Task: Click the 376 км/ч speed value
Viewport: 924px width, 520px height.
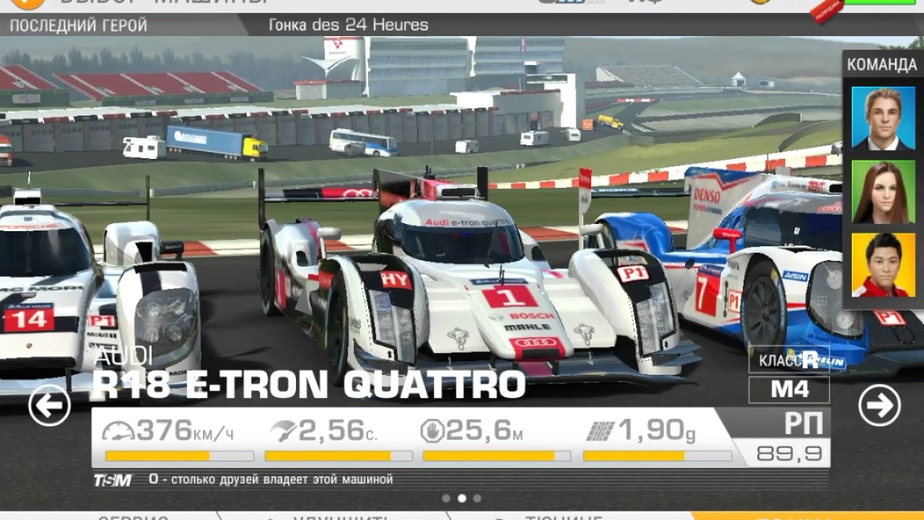Action: click(x=185, y=431)
